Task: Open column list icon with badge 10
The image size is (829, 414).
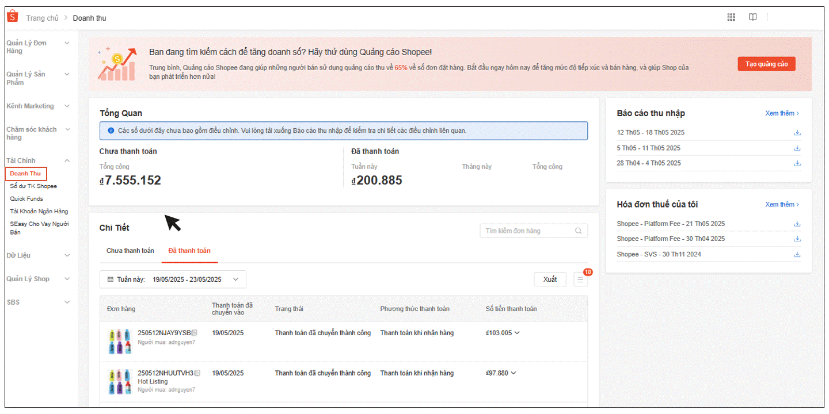Action: point(580,279)
